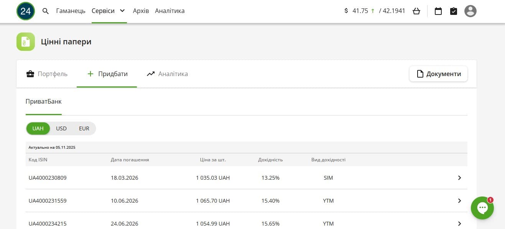Open Аналітика in the top navigation

point(170,11)
